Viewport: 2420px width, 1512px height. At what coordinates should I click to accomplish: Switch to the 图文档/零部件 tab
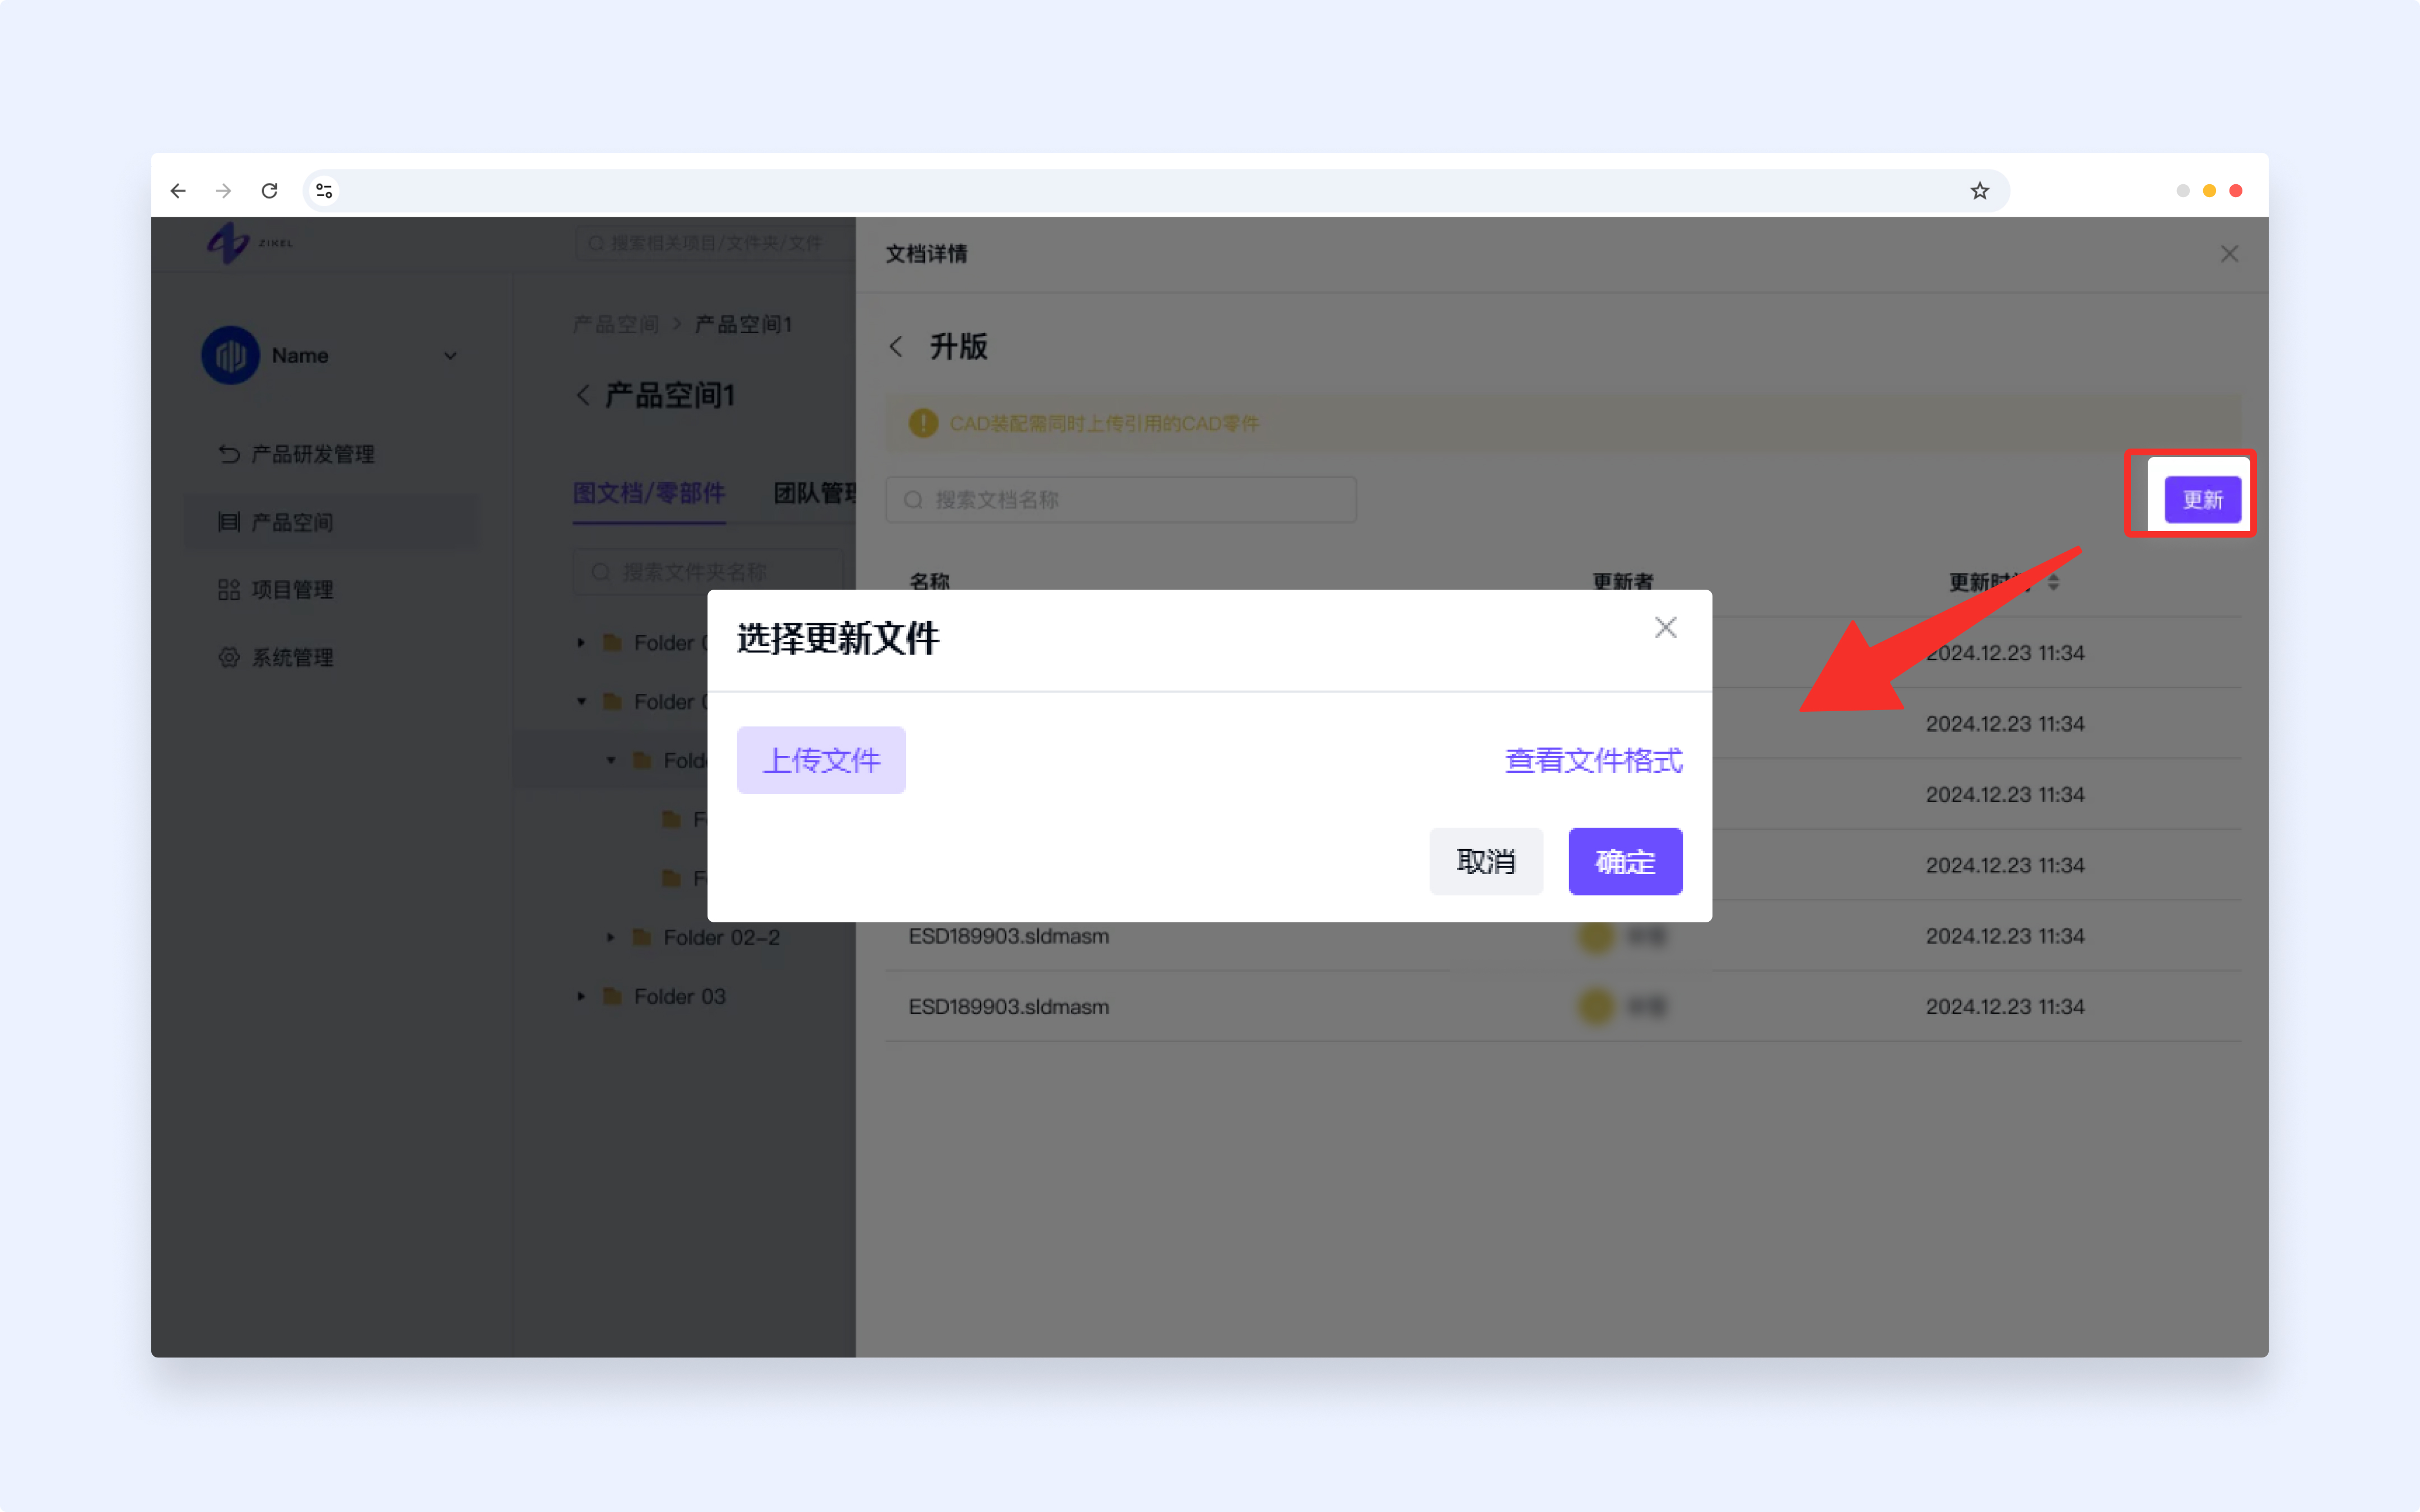pyautogui.click(x=649, y=493)
